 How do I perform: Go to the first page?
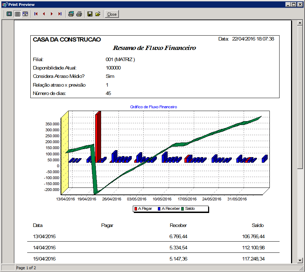(x=36, y=14)
